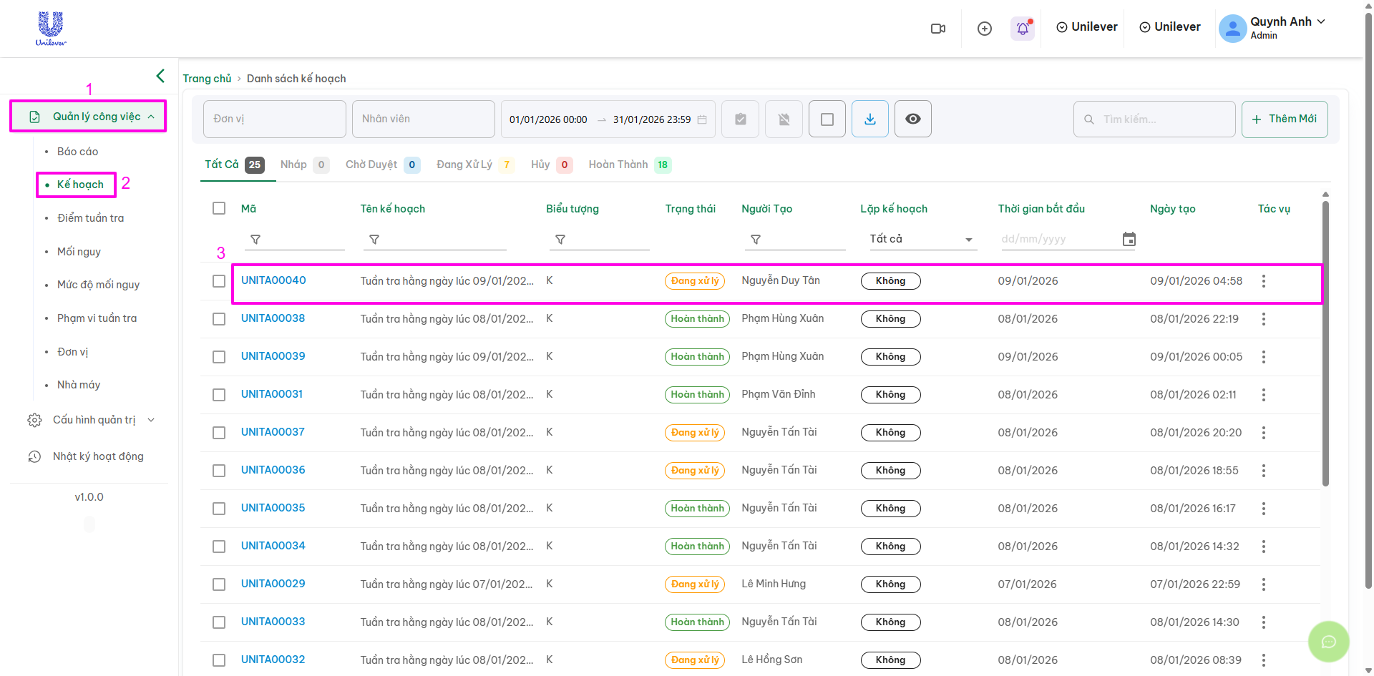The image size is (1374, 676).
Task: Check the box next to UNITA00031
Action: [x=219, y=395]
